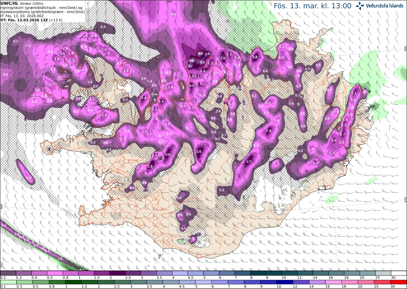Click the '3.5' snowfall value on map
407x289 pixels.
[202, 62]
